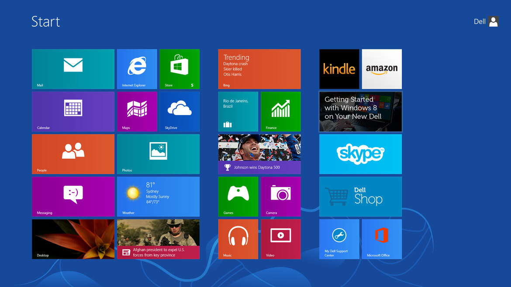Open the Games tile
This screenshot has height=287, width=511.
238,197
